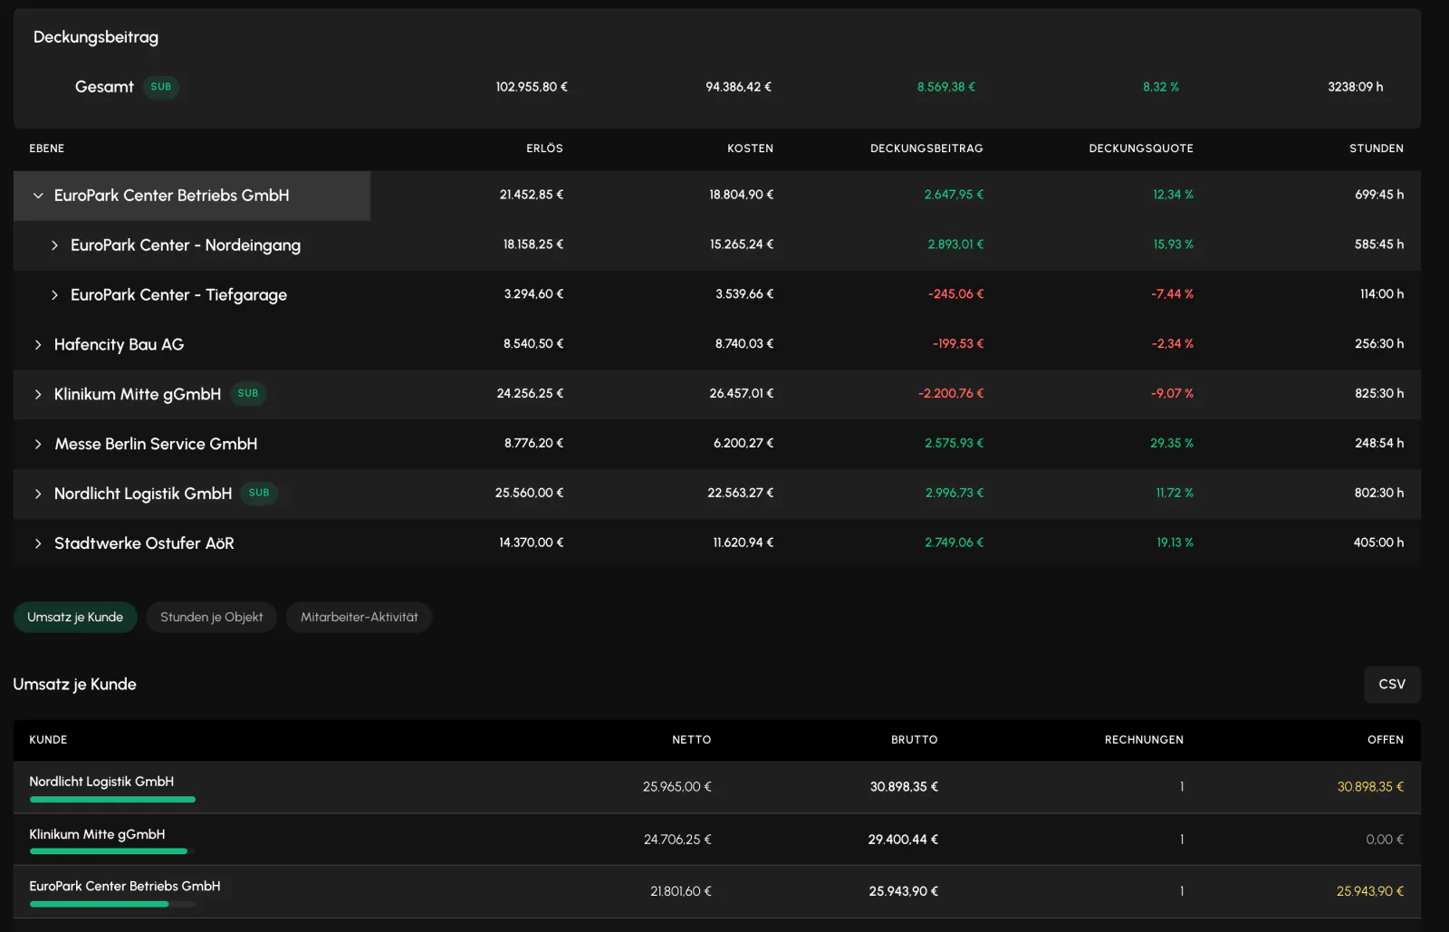Select Klinikum Mitte gGmbH tree label

pyautogui.click(x=138, y=395)
